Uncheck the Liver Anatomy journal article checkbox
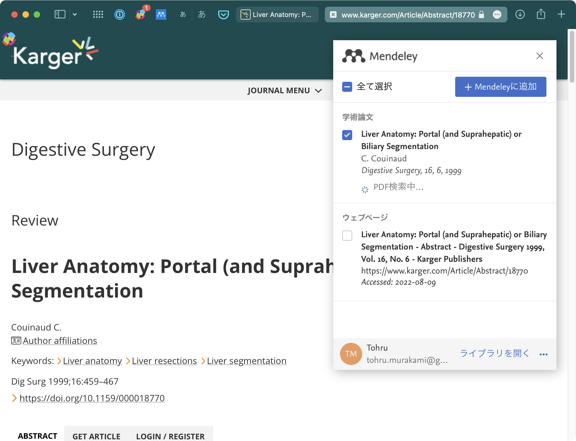 tap(347, 135)
